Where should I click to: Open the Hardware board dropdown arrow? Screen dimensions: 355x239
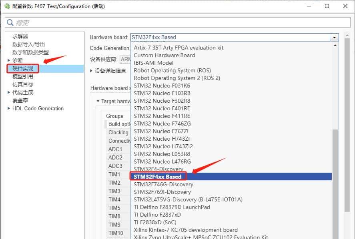coord(334,37)
